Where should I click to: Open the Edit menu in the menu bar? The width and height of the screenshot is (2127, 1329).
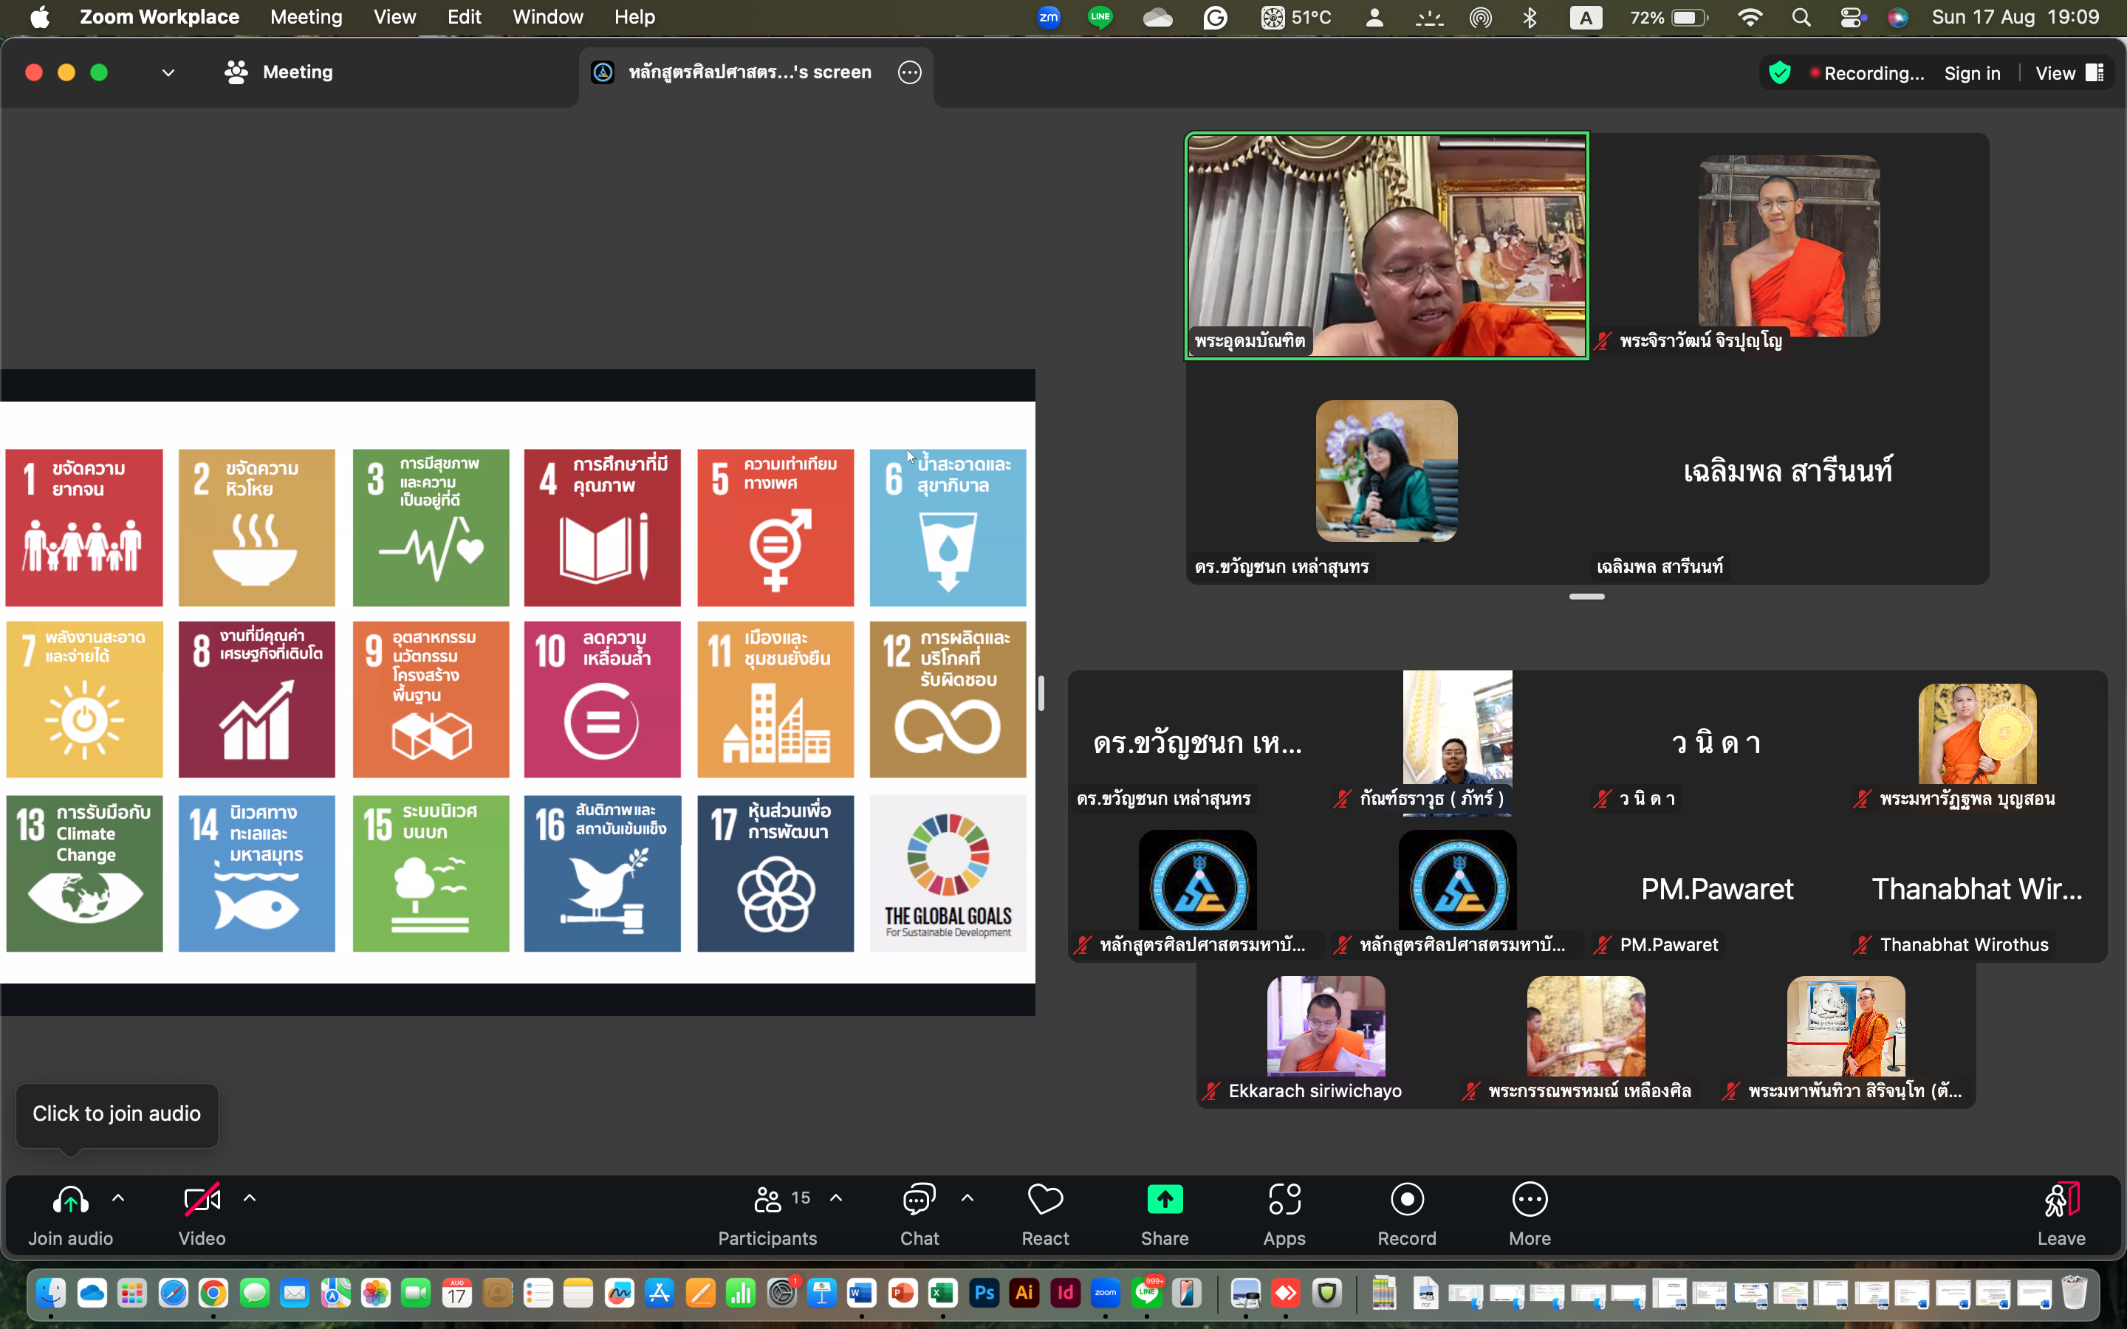coord(464,18)
